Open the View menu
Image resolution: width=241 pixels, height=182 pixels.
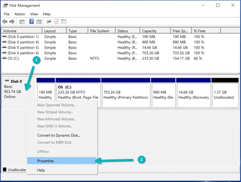(x=34, y=14)
